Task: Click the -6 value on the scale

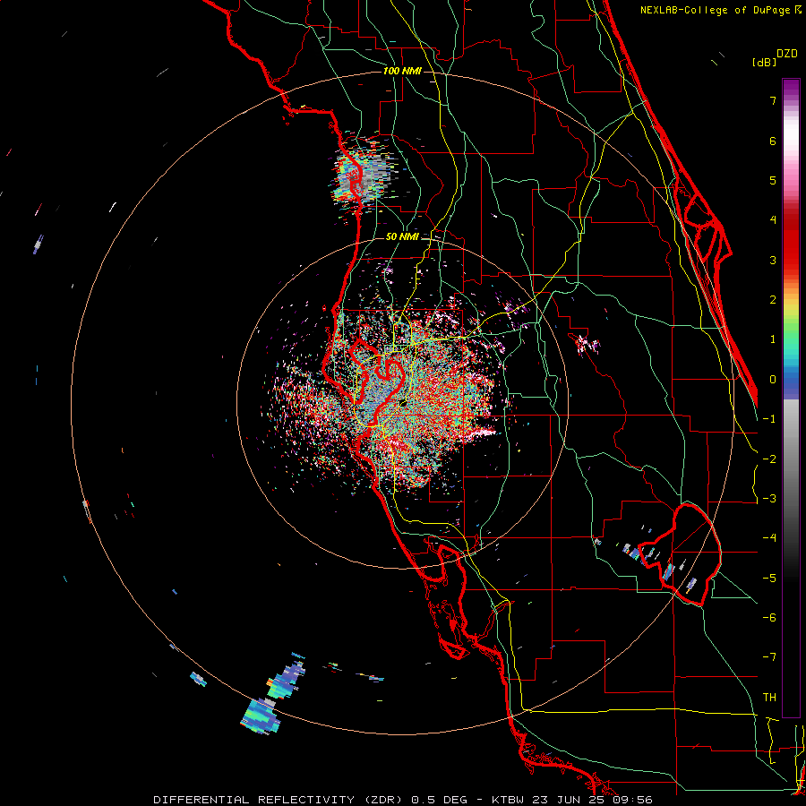Action: [x=769, y=618]
